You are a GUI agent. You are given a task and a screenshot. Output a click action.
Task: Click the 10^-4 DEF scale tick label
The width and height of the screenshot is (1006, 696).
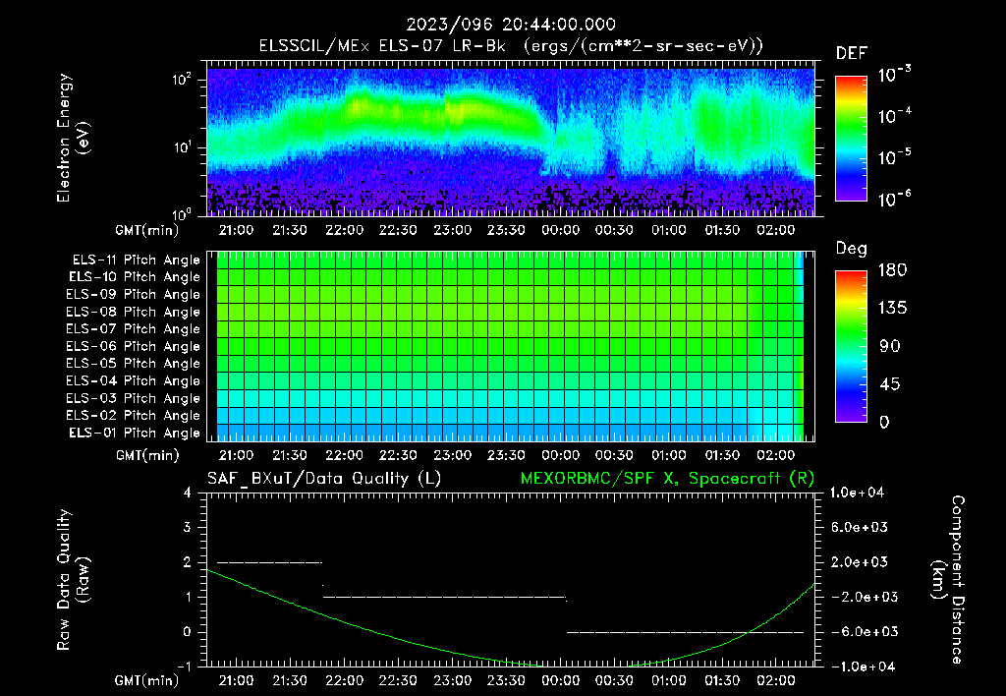coord(894,116)
